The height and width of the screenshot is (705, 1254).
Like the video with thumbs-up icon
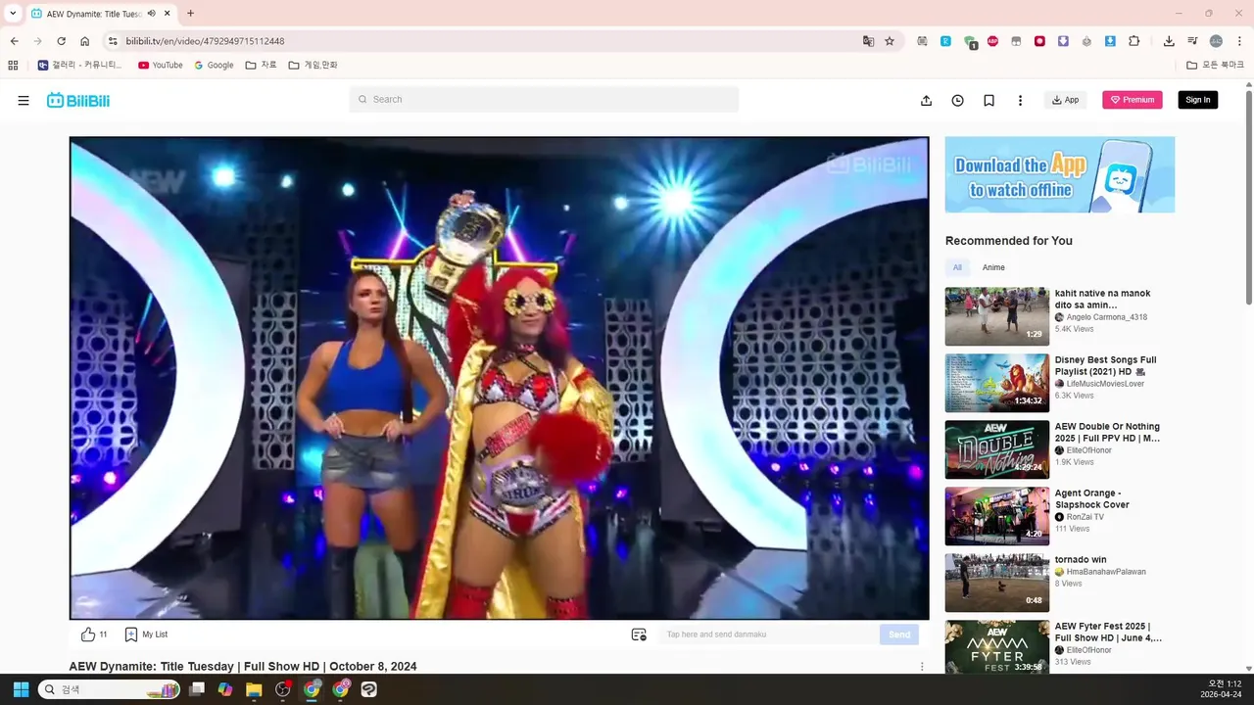point(88,634)
